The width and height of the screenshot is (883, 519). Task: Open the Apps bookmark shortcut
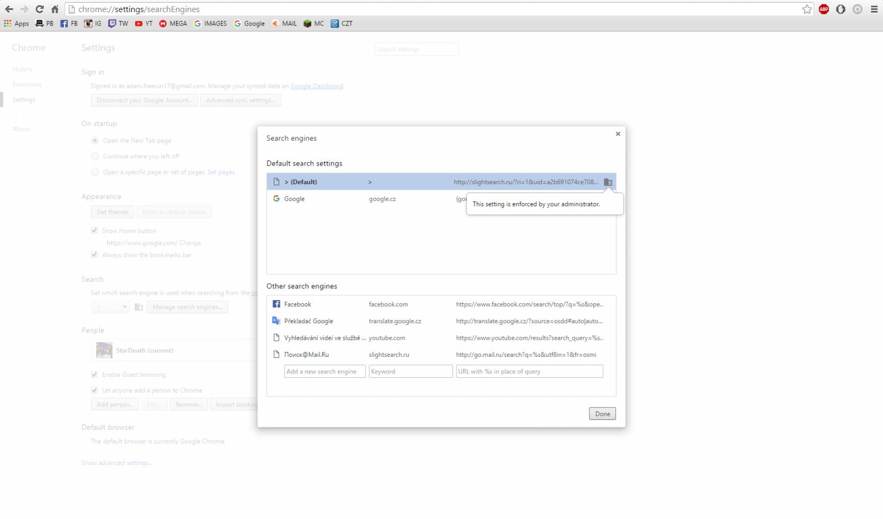click(17, 24)
